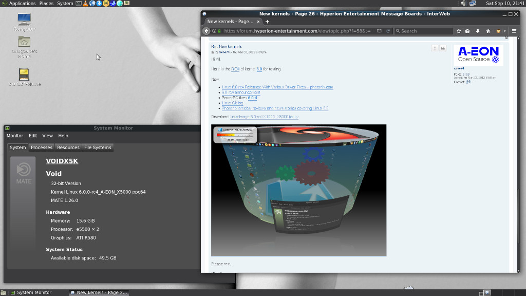Go back to the previous page in InterWeb
The width and height of the screenshot is (526, 296).
tap(206, 31)
